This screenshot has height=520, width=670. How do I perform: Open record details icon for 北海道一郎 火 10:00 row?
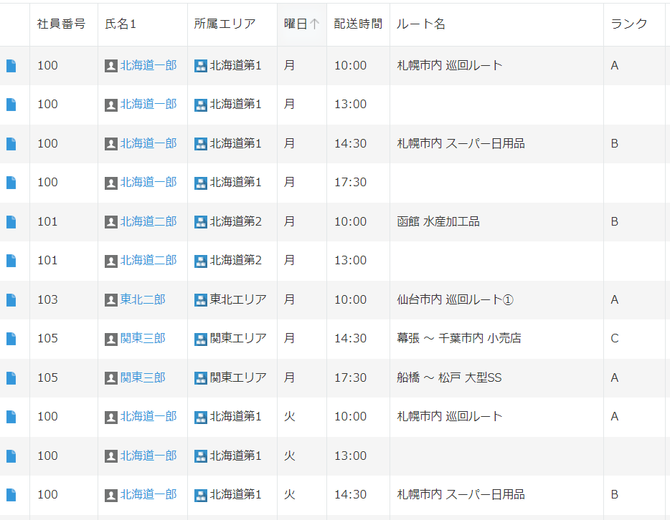(x=11, y=417)
